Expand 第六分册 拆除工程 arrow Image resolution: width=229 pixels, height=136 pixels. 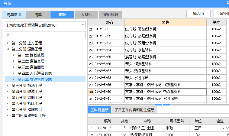click(8, 104)
